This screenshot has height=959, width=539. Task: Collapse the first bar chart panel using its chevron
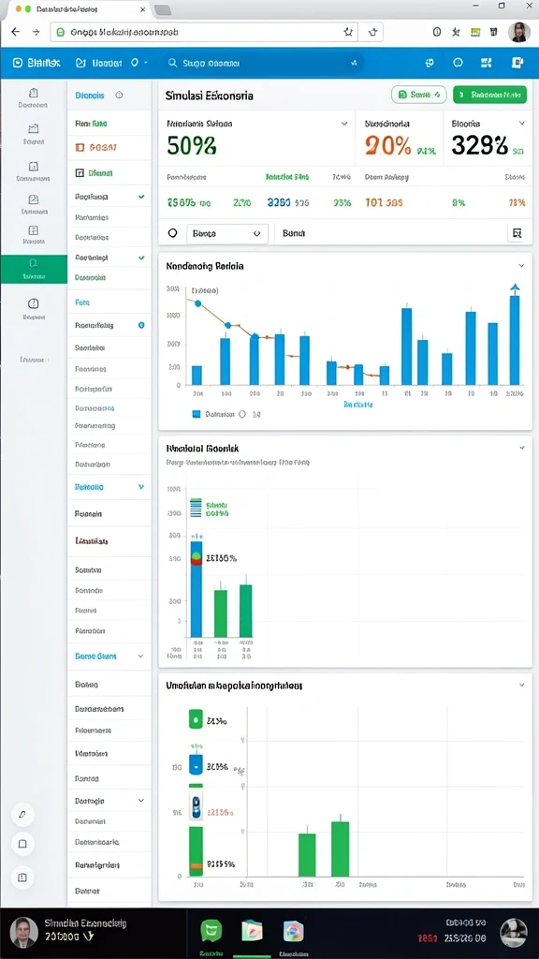click(521, 266)
